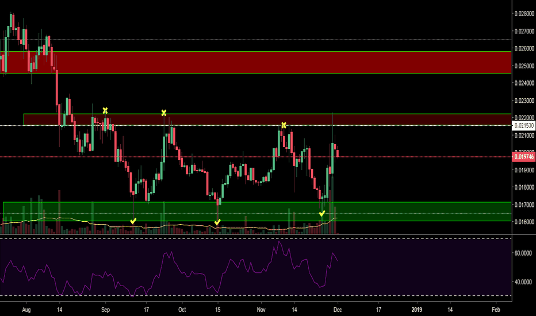This screenshot has width=536, height=316.
Task: Click the Oct date label
Action: pyautogui.click(x=182, y=310)
